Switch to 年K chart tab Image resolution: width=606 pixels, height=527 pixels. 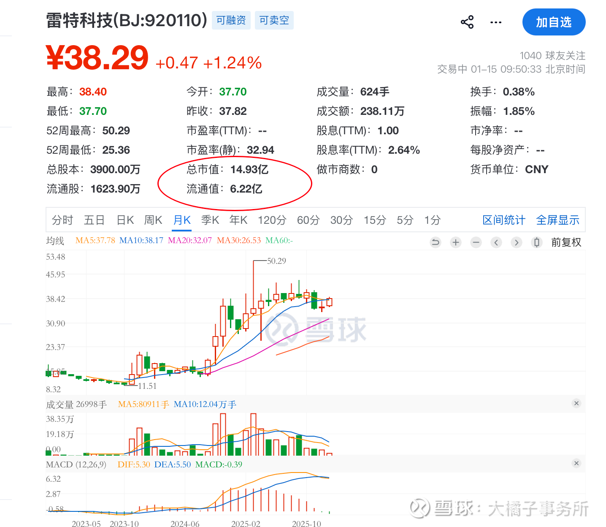238,220
